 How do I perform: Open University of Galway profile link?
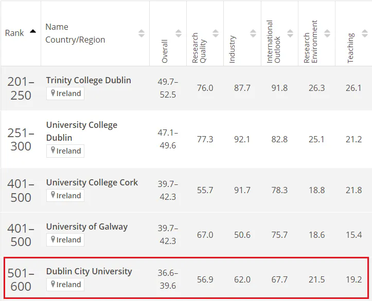click(x=87, y=227)
